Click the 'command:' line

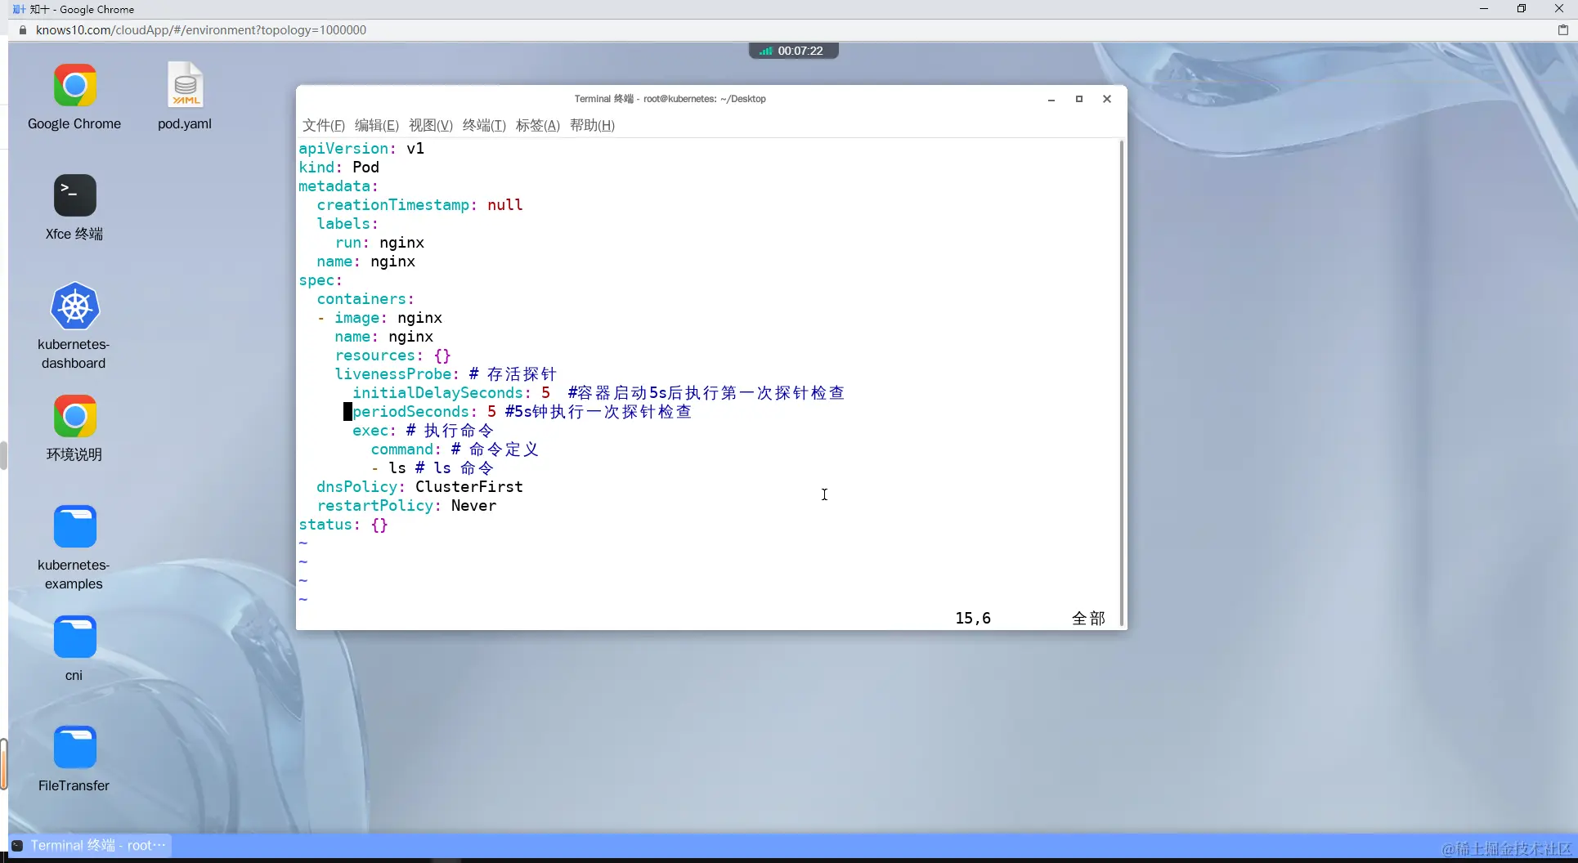pos(455,449)
